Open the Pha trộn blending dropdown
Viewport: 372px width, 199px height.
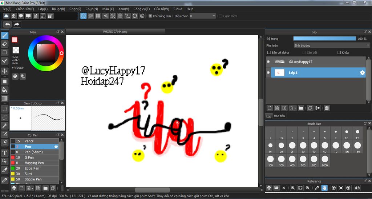[x=332, y=45]
